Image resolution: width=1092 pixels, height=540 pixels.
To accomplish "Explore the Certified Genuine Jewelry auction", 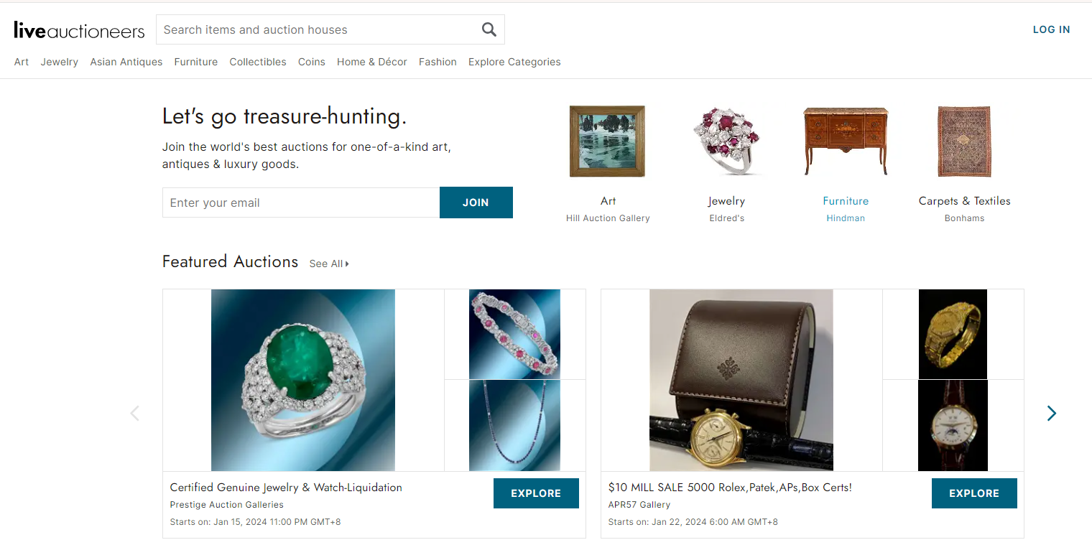I will (x=536, y=493).
